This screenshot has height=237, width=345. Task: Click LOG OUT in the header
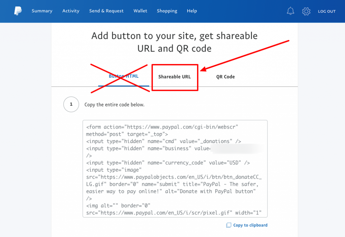(326, 11)
